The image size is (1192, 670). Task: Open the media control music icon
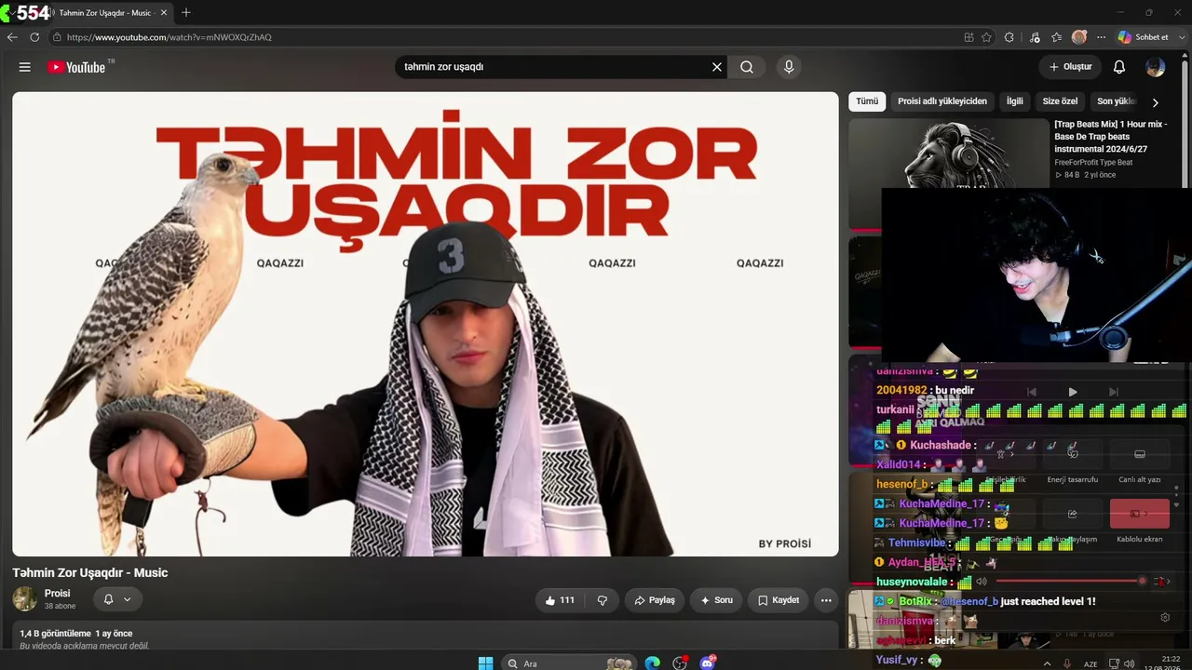click(x=1035, y=37)
